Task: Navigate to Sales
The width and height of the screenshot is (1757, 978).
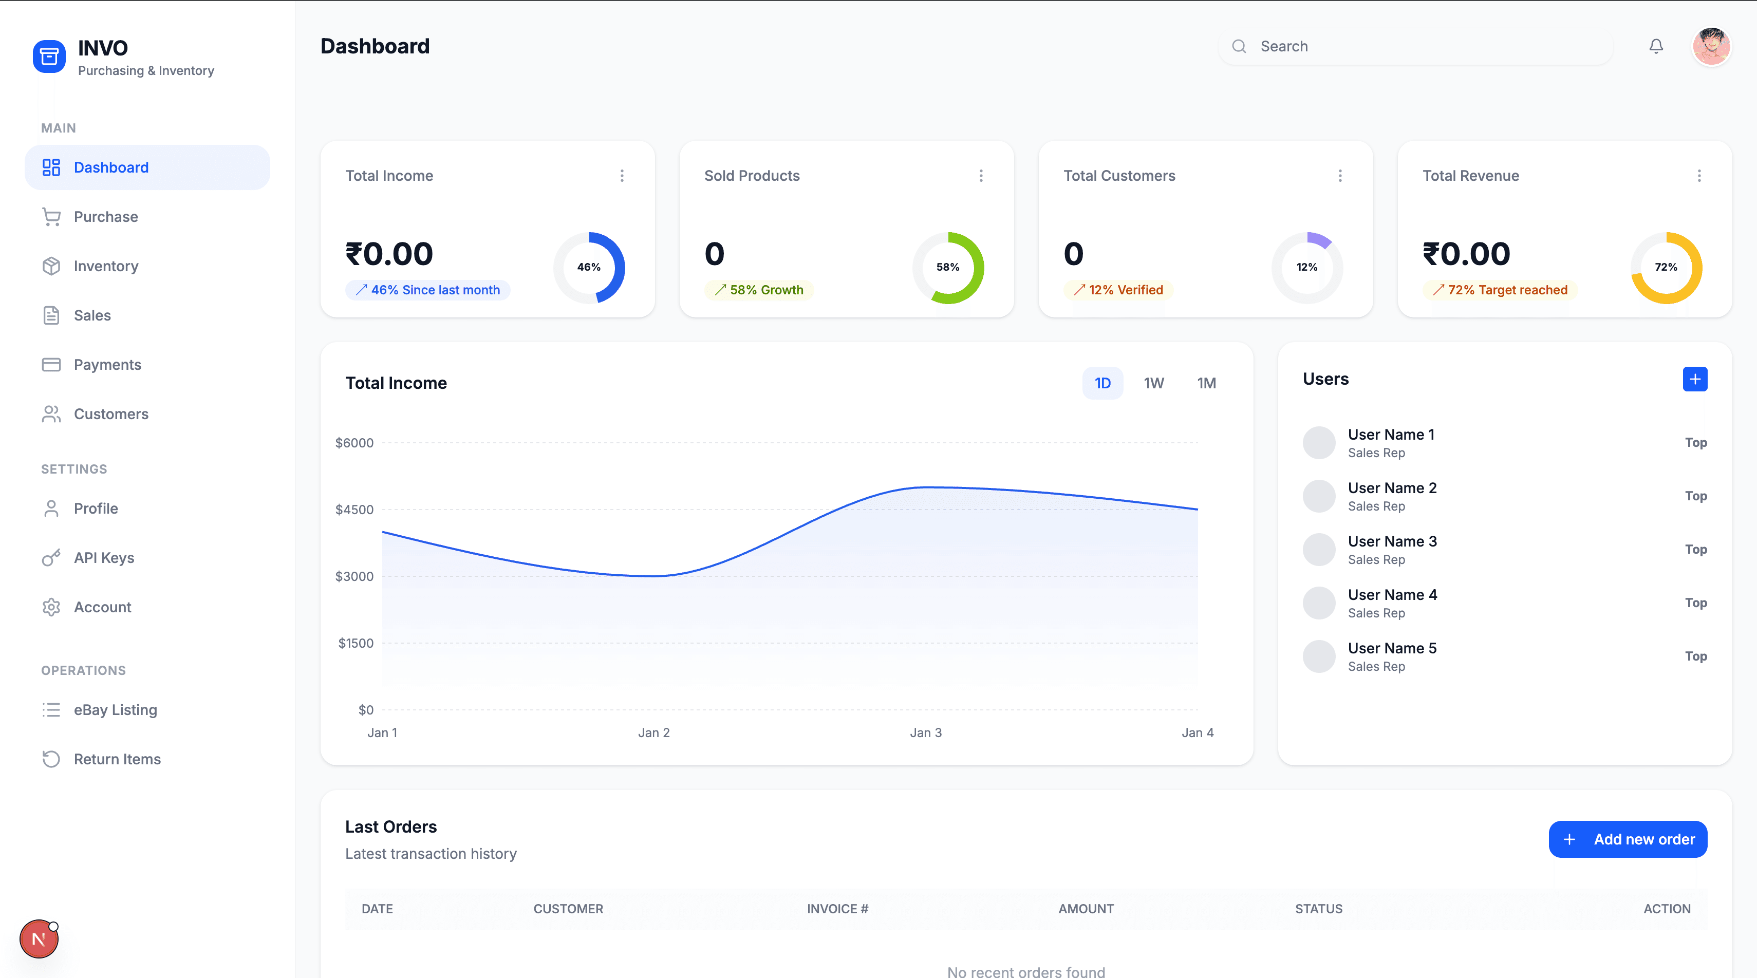Action: 147,315
